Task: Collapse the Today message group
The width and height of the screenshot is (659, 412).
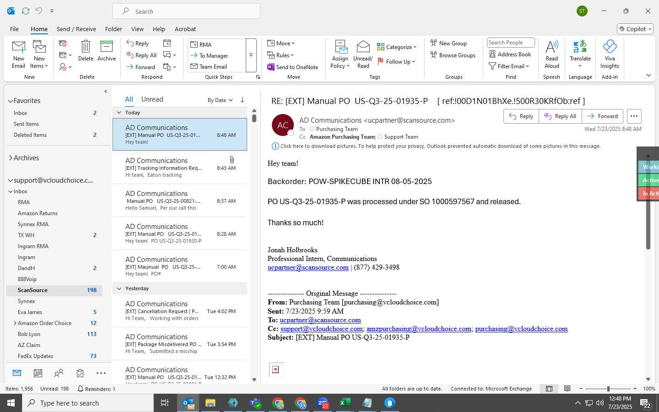Action: click(x=119, y=113)
